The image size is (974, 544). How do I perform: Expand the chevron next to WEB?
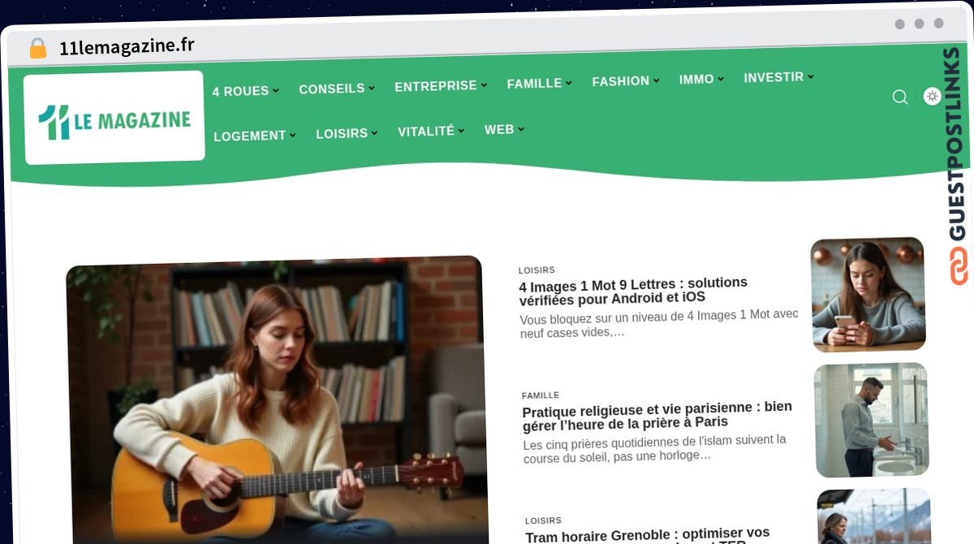coord(521,128)
